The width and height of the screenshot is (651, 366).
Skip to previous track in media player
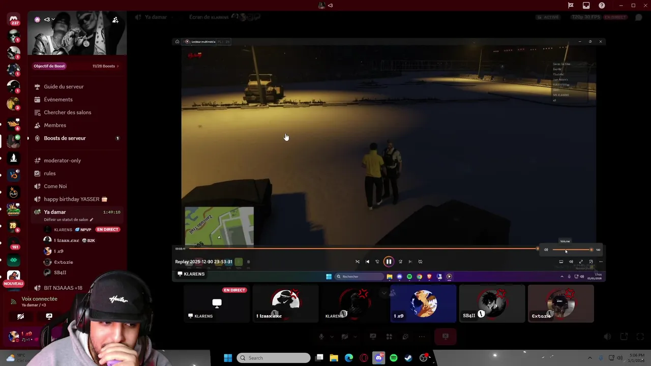pos(367,262)
